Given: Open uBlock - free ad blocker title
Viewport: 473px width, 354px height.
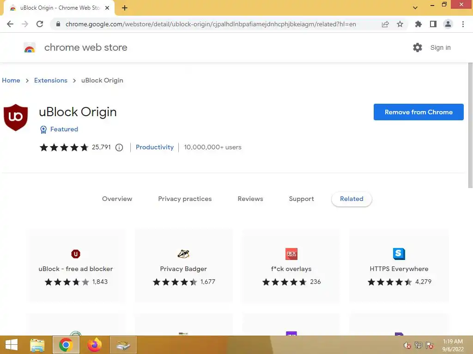Looking at the screenshot, I should pyautogui.click(x=76, y=269).
